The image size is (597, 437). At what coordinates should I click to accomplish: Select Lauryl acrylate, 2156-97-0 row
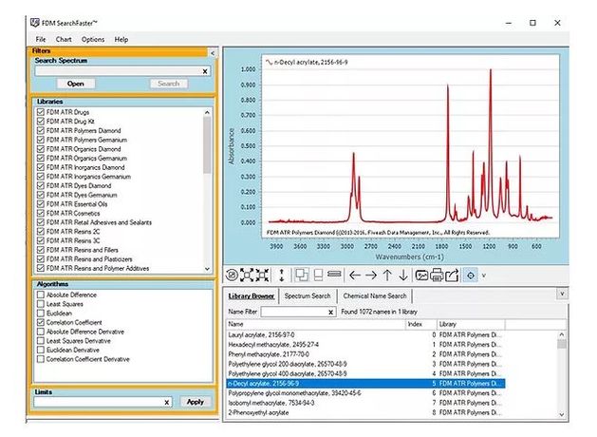click(365, 335)
